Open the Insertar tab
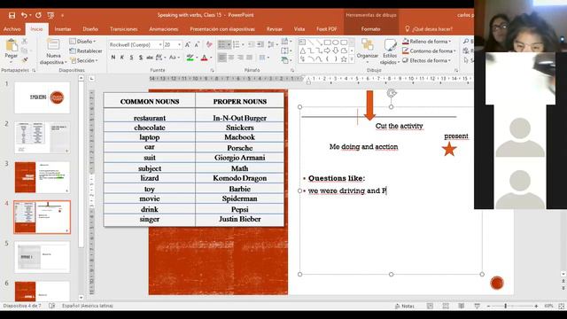 coord(63,29)
